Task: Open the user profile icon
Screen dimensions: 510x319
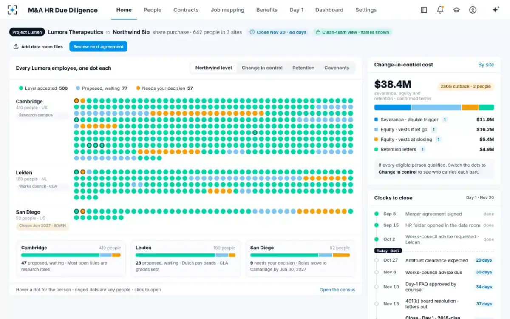Action: coord(473,10)
